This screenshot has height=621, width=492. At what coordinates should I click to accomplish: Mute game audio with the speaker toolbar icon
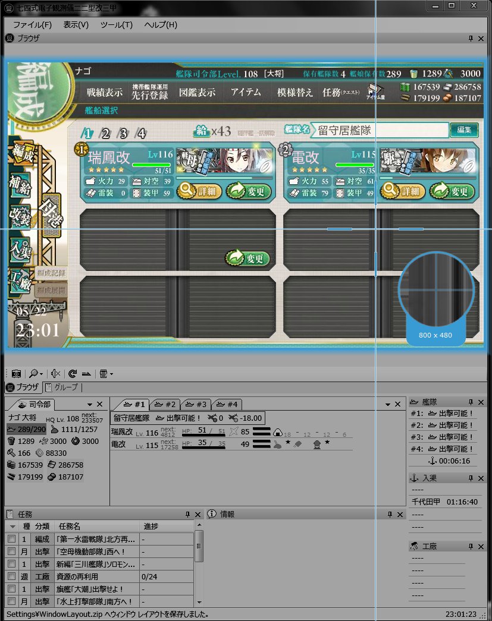(55, 373)
